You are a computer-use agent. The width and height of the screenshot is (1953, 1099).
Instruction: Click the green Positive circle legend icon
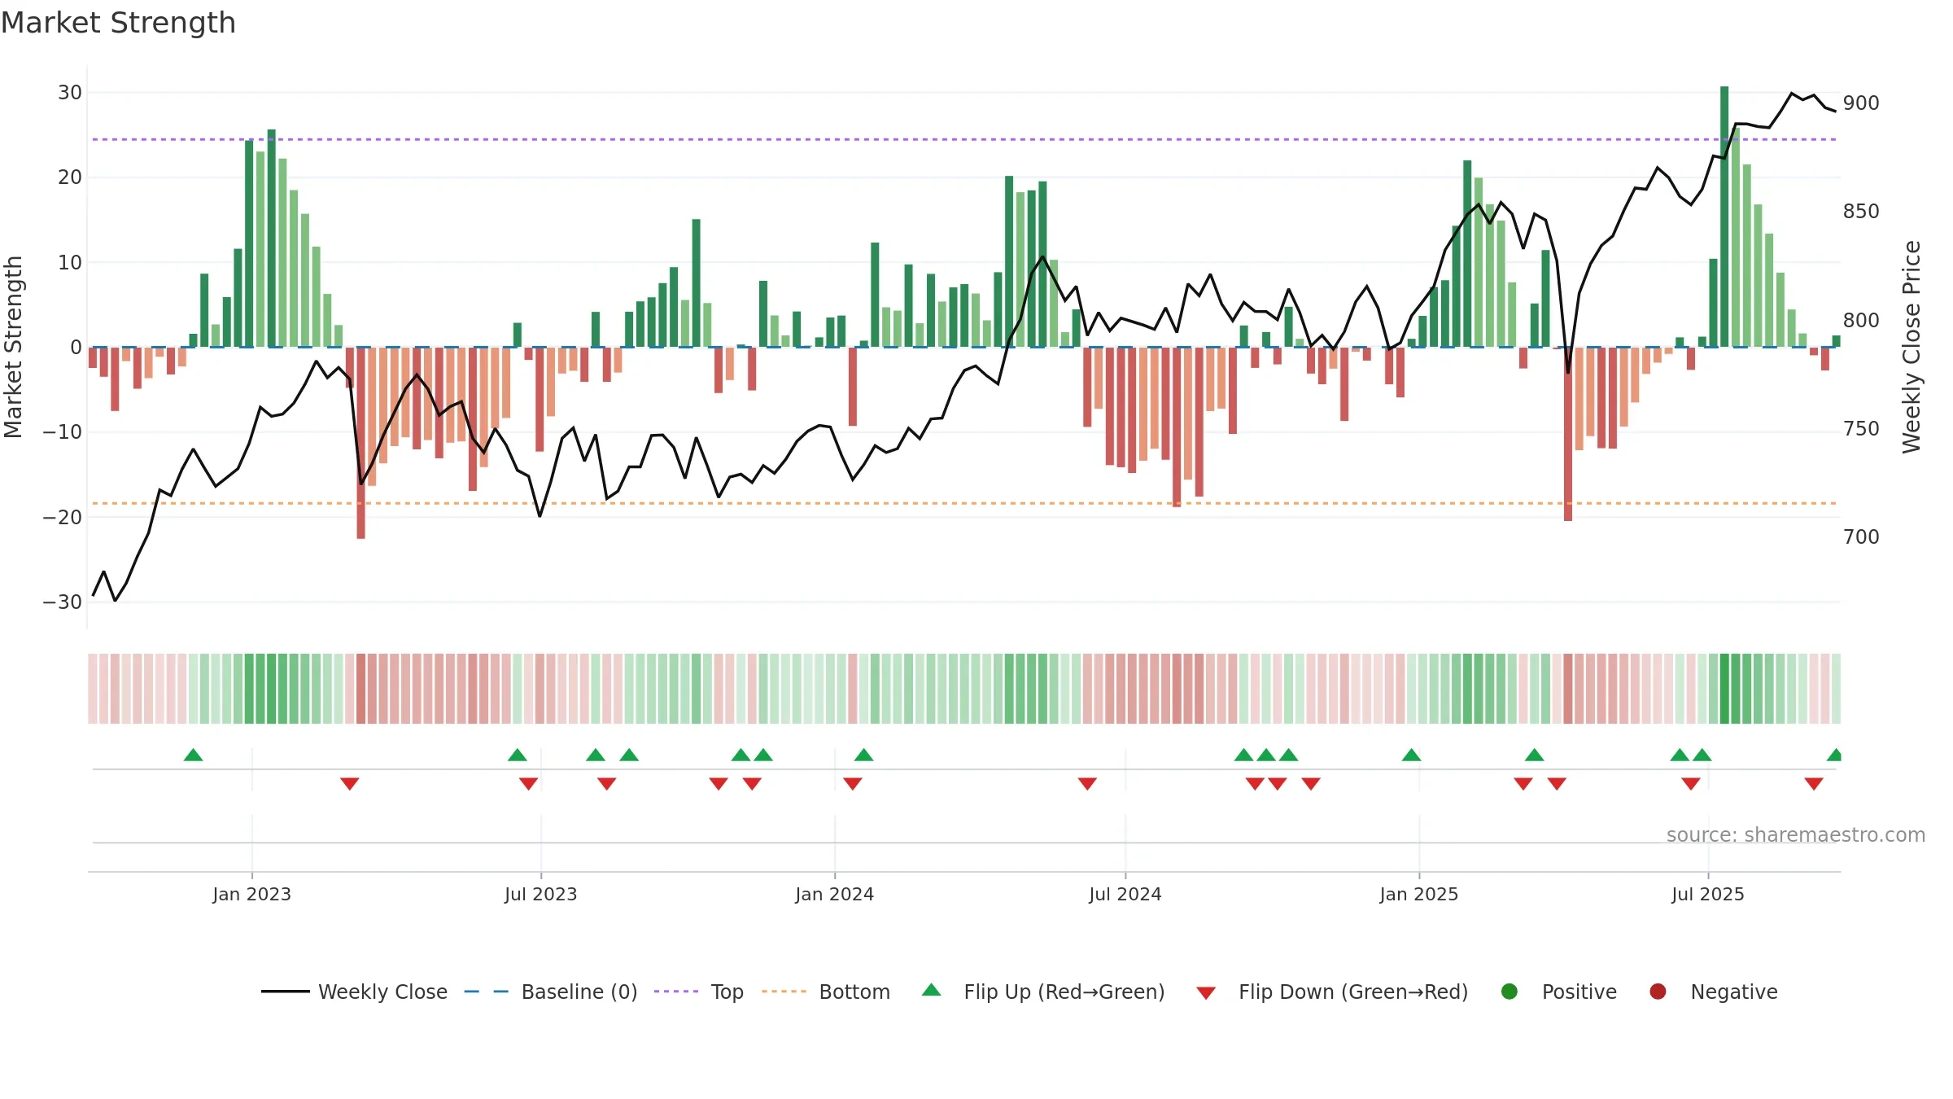1510,992
